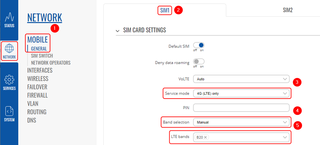Open Network Operators submenu item

51,63
